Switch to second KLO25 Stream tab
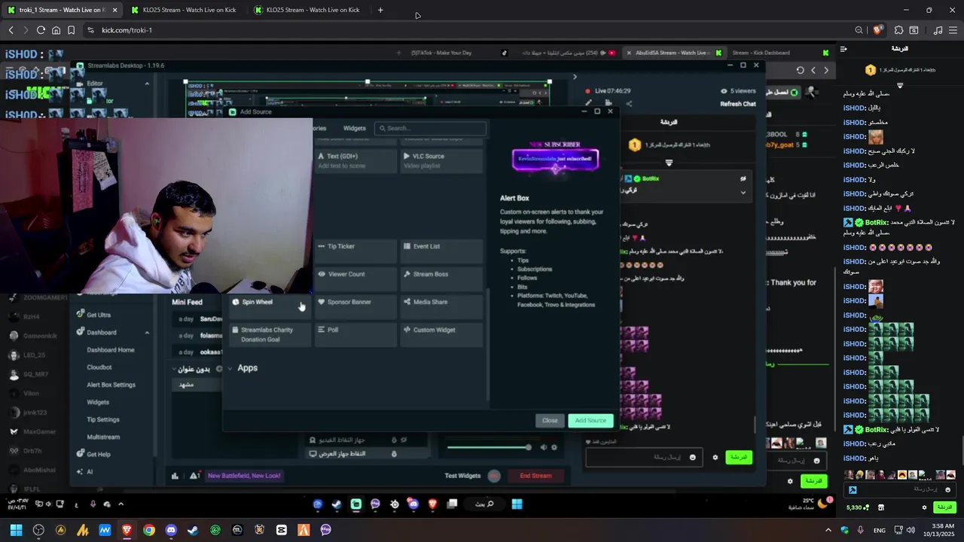Image resolution: width=964 pixels, height=542 pixels. 307,10
